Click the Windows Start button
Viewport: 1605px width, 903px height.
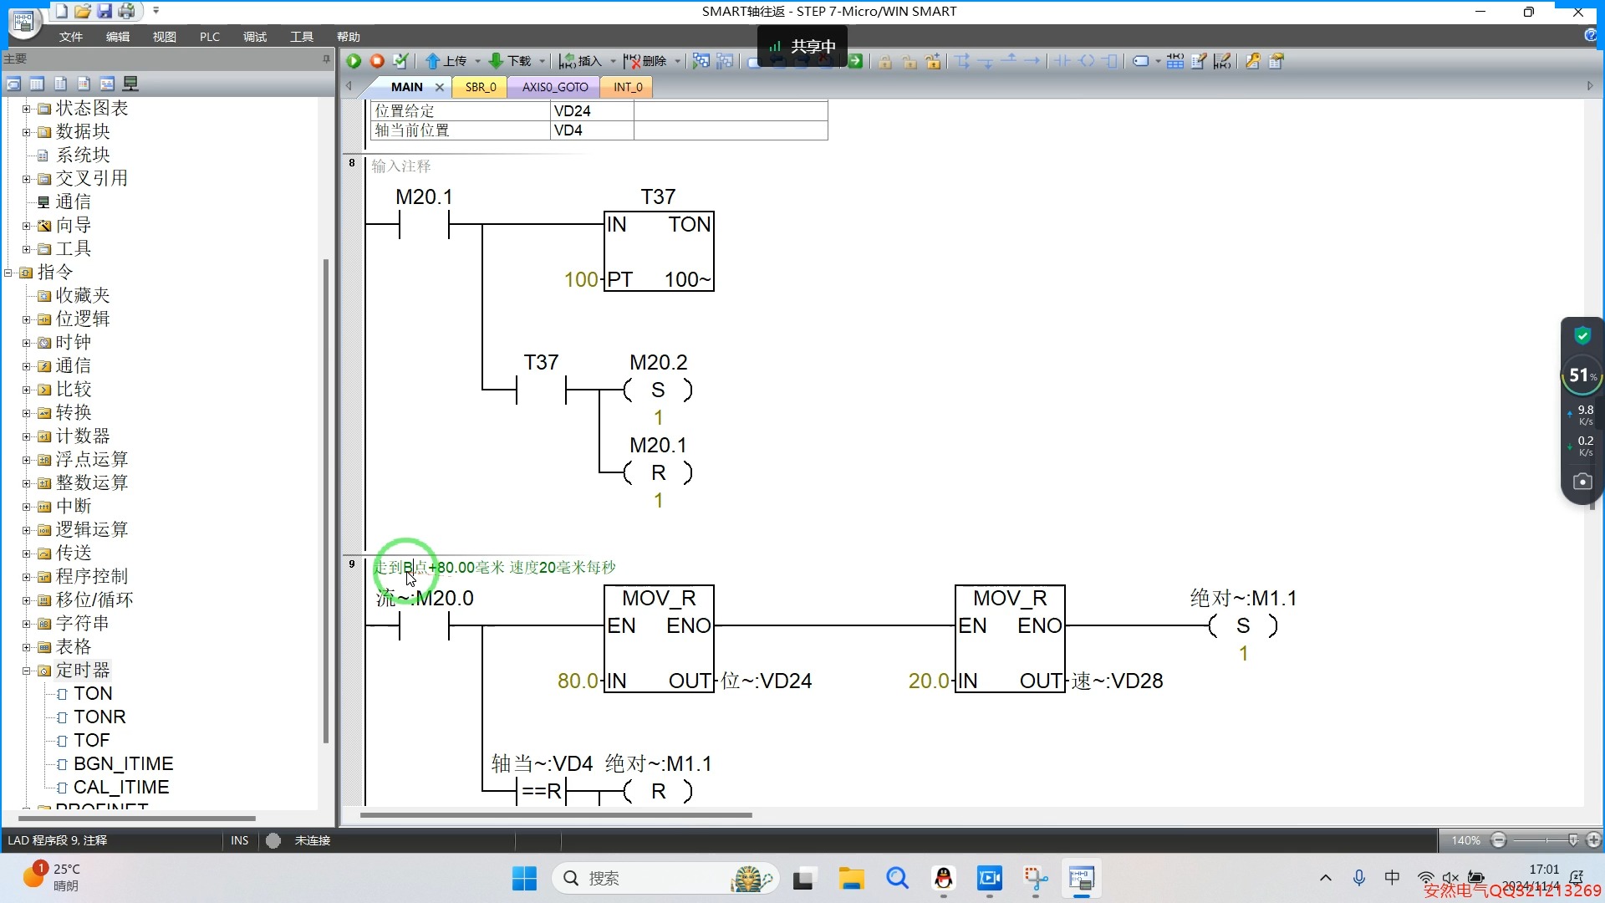[524, 879]
